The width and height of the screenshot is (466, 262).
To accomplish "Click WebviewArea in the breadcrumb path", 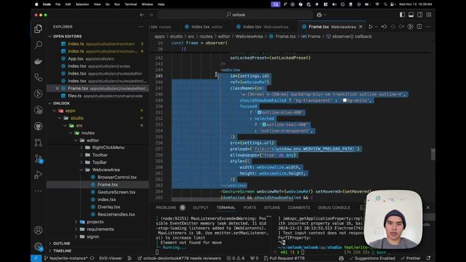I will [x=249, y=36].
